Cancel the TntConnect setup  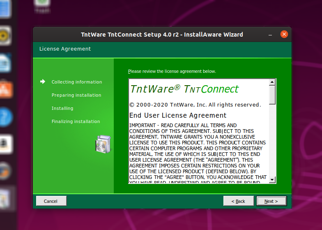point(51,201)
